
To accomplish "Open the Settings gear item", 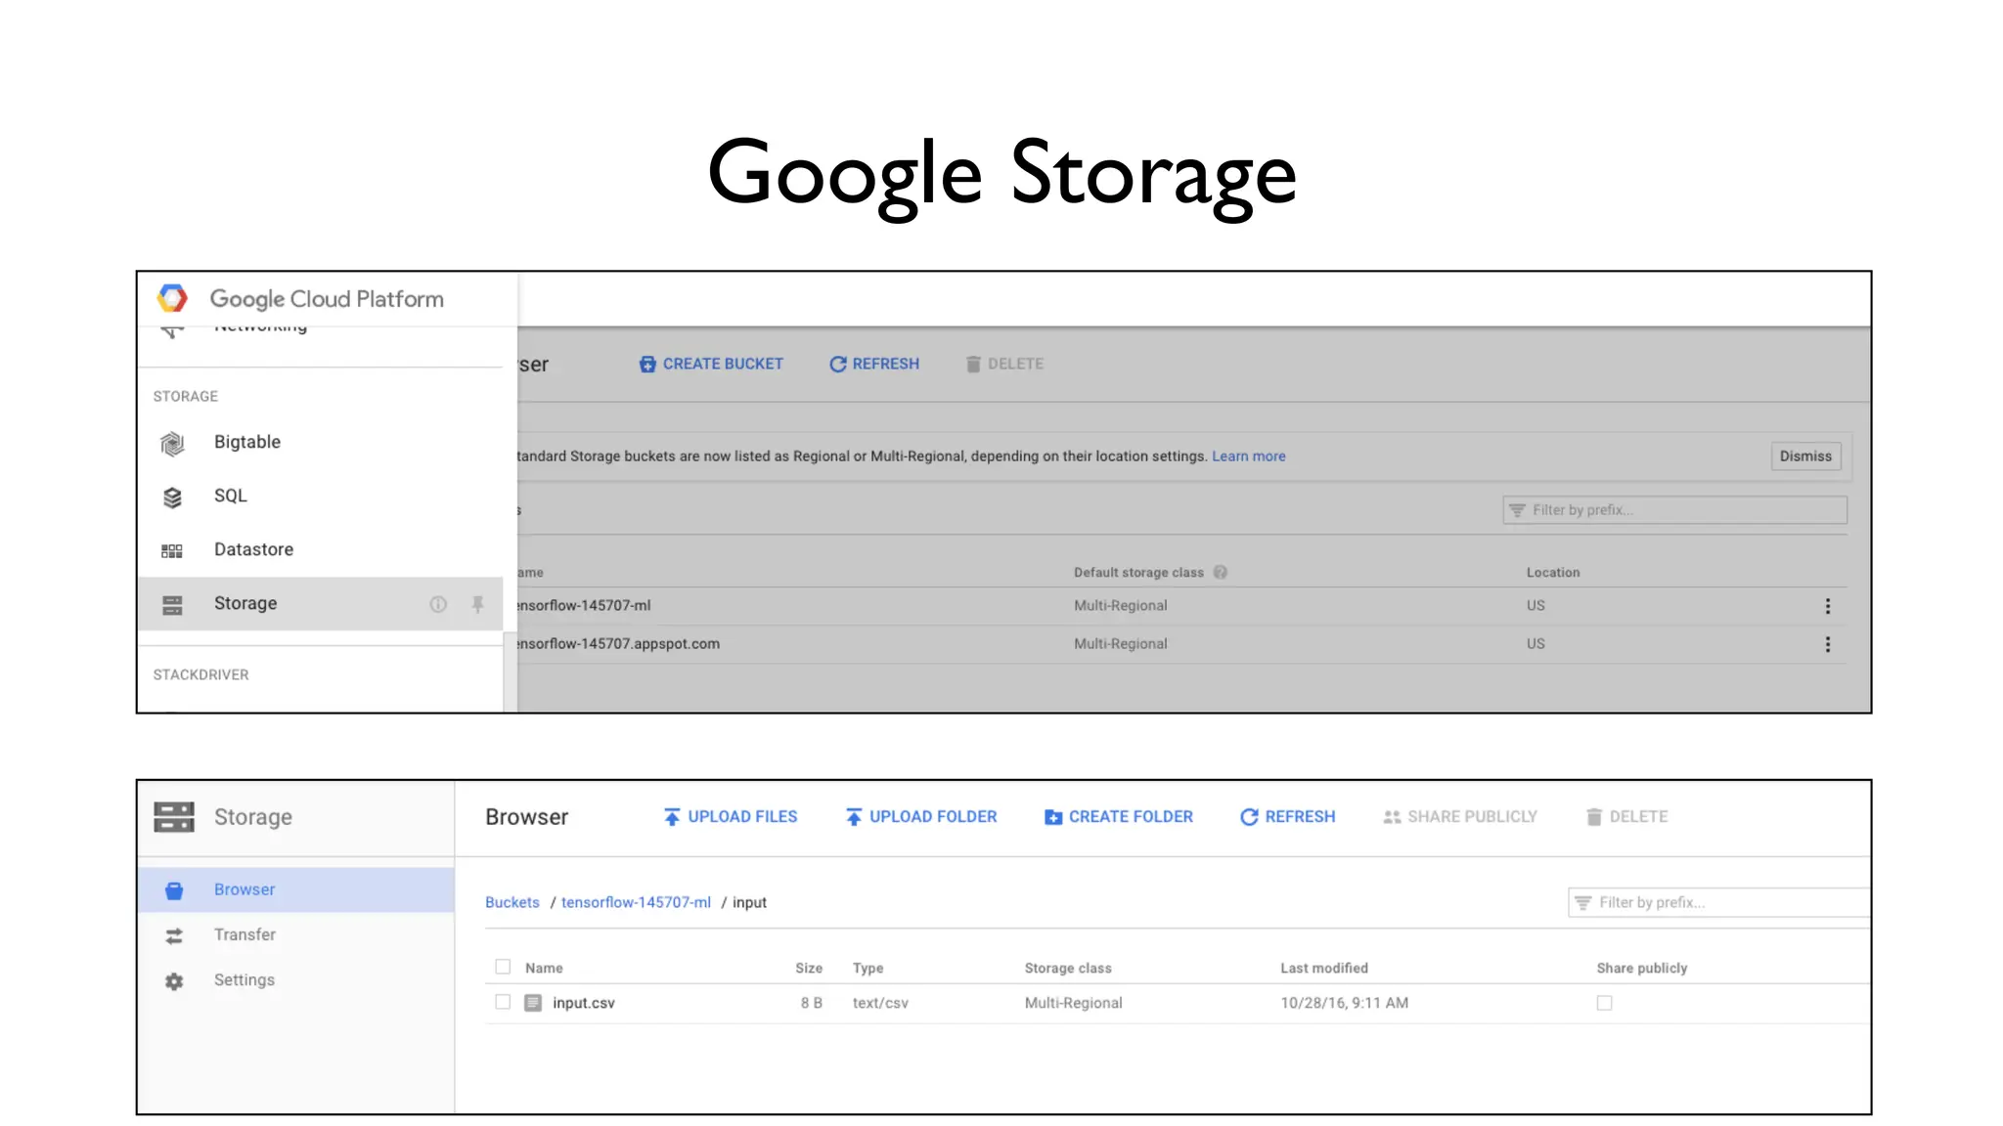I will pos(243,980).
